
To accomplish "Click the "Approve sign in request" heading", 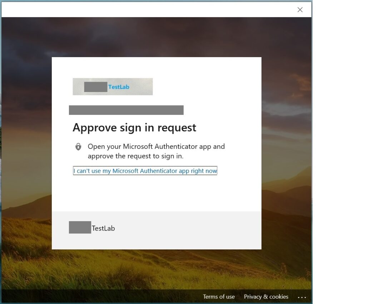I will pyautogui.click(x=134, y=128).
